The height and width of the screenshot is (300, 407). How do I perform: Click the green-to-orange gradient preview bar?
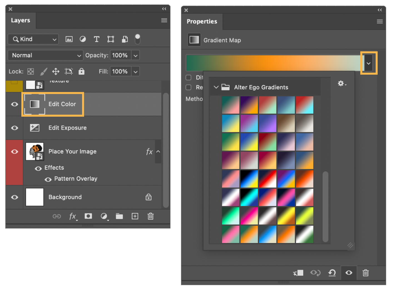(x=274, y=63)
